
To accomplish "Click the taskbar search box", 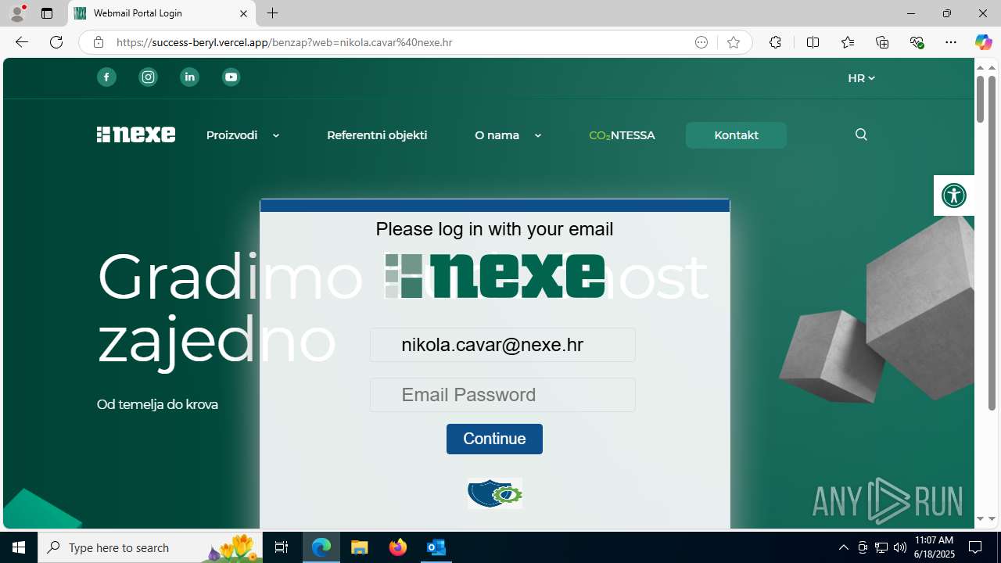I will [x=150, y=547].
